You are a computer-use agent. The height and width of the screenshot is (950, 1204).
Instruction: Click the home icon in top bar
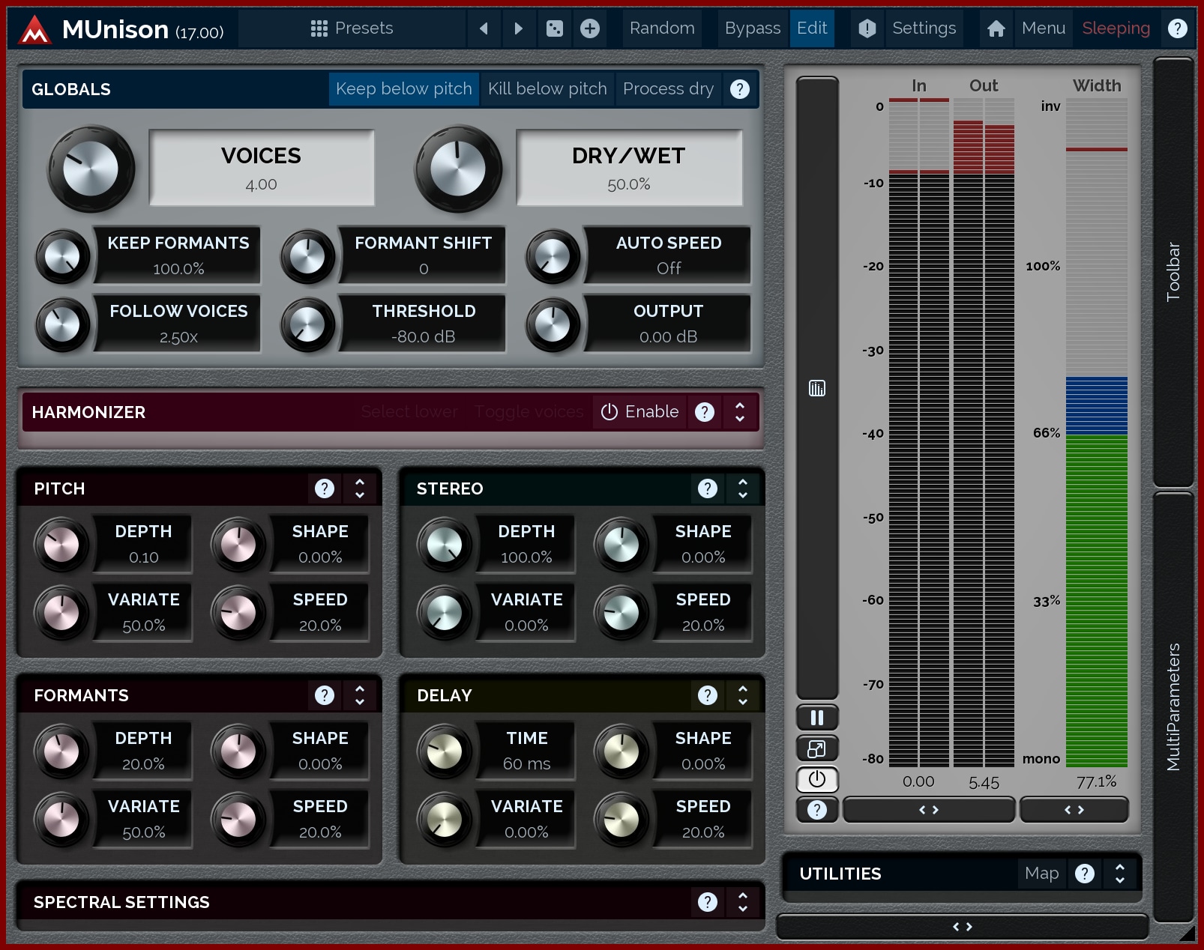[996, 28]
